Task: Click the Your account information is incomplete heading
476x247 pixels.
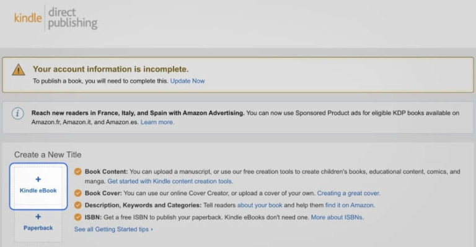Action: [110, 69]
